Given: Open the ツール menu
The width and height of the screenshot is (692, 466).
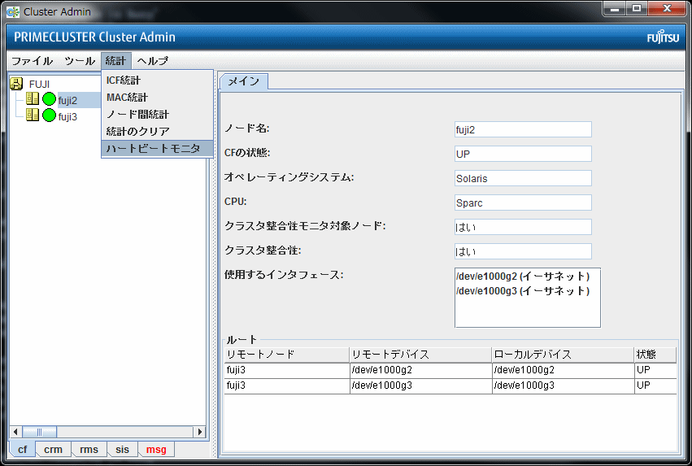Looking at the screenshot, I should 80,60.
